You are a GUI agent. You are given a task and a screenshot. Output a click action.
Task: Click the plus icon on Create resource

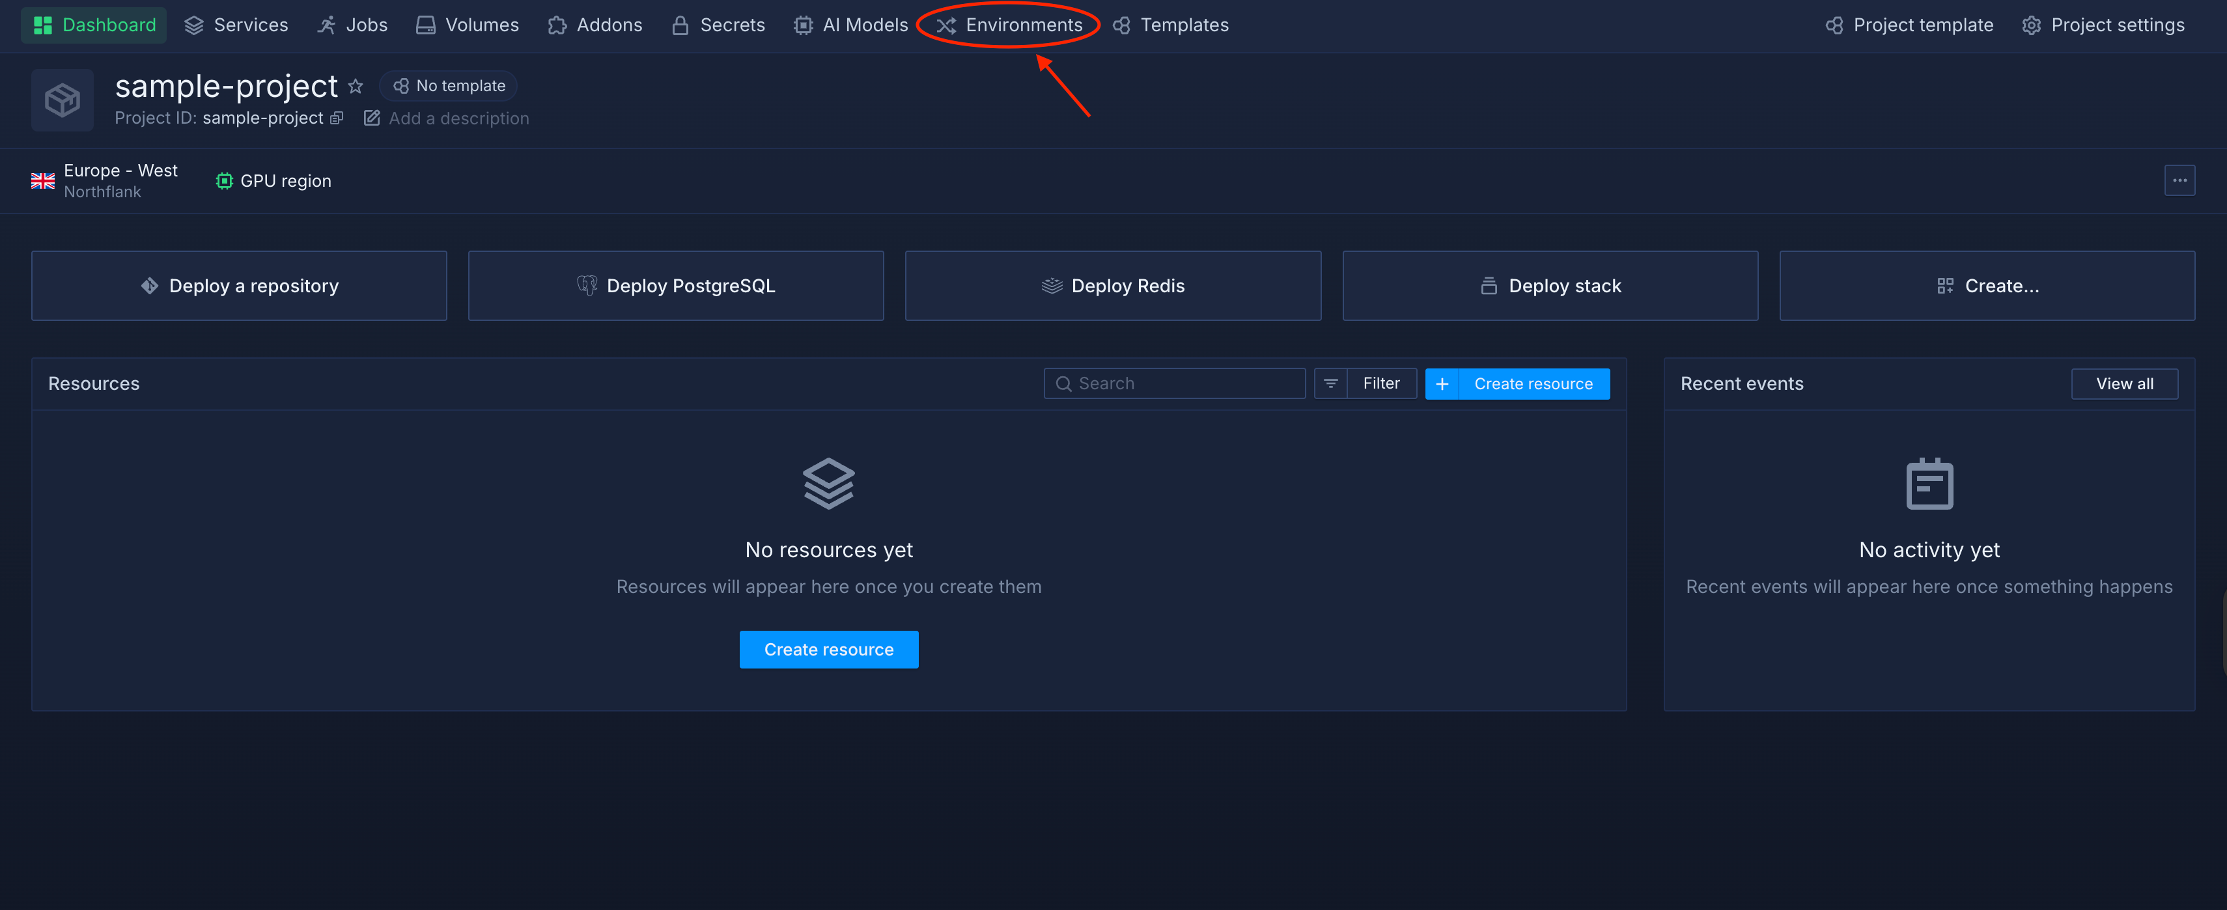click(x=1441, y=383)
